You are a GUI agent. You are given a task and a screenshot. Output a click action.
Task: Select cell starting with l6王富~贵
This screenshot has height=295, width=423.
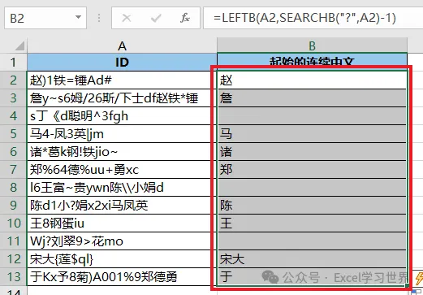tap(122, 188)
